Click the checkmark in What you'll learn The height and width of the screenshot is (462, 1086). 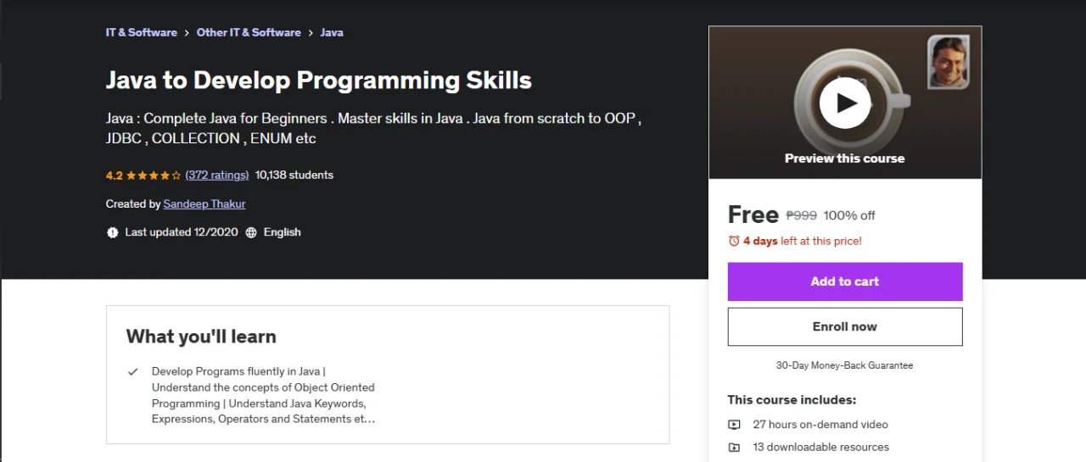(132, 371)
